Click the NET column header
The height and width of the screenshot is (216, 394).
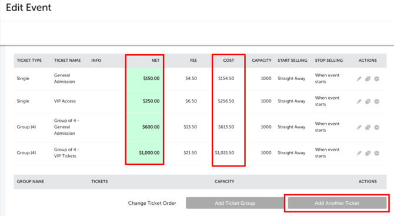(155, 61)
